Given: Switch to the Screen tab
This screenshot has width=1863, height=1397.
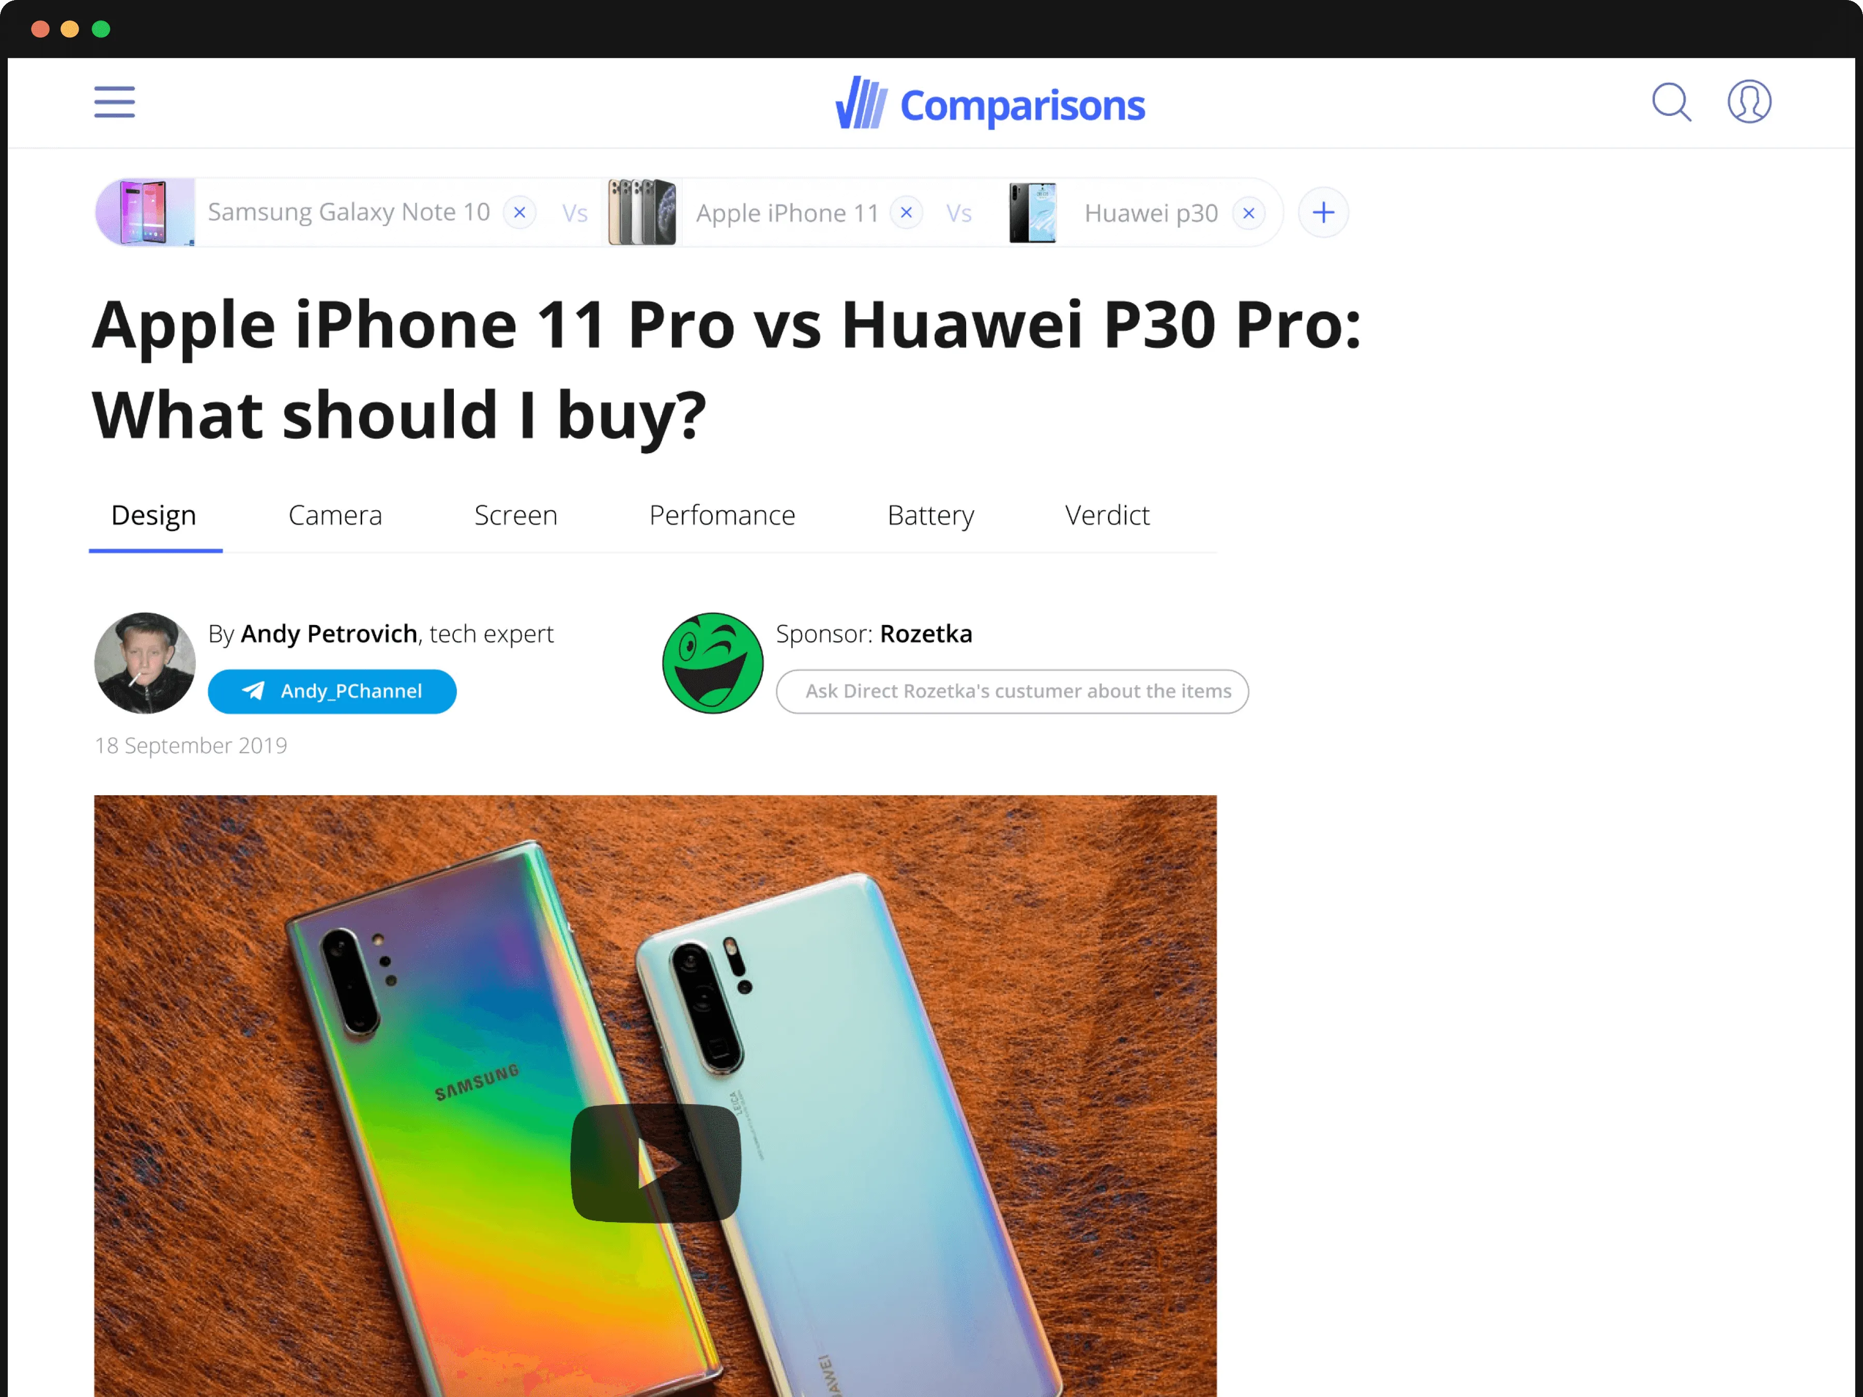Looking at the screenshot, I should click(x=515, y=515).
